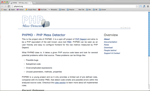Bookmark this page with the star icon

pos(137,6)
